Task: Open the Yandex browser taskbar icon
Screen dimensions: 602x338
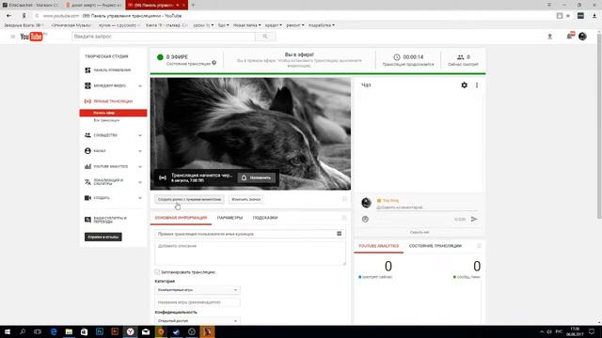Action: coord(130,331)
